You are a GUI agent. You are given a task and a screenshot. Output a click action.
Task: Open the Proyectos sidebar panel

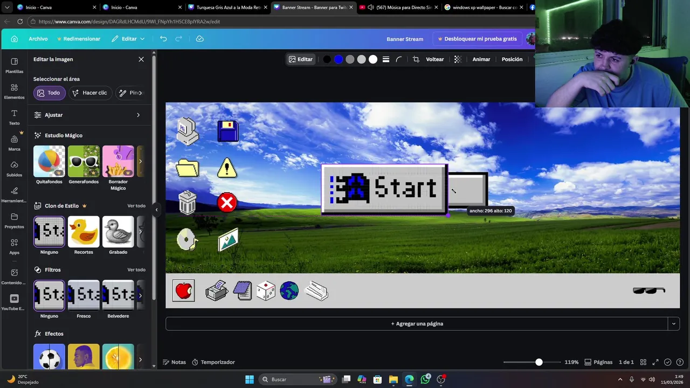14,220
